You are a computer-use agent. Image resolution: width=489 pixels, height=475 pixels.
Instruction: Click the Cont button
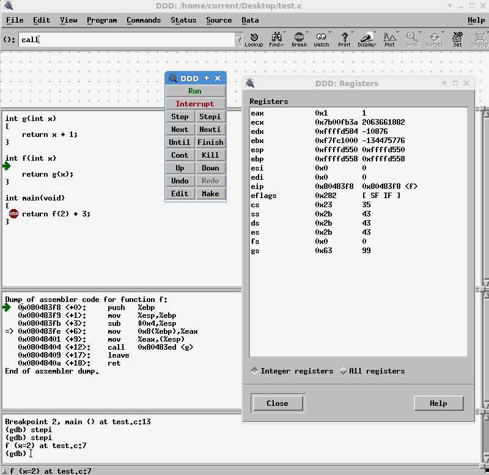180,155
